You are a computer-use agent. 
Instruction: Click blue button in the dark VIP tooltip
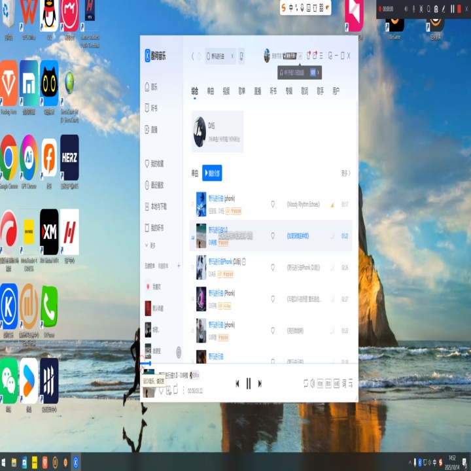coord(313,73)
